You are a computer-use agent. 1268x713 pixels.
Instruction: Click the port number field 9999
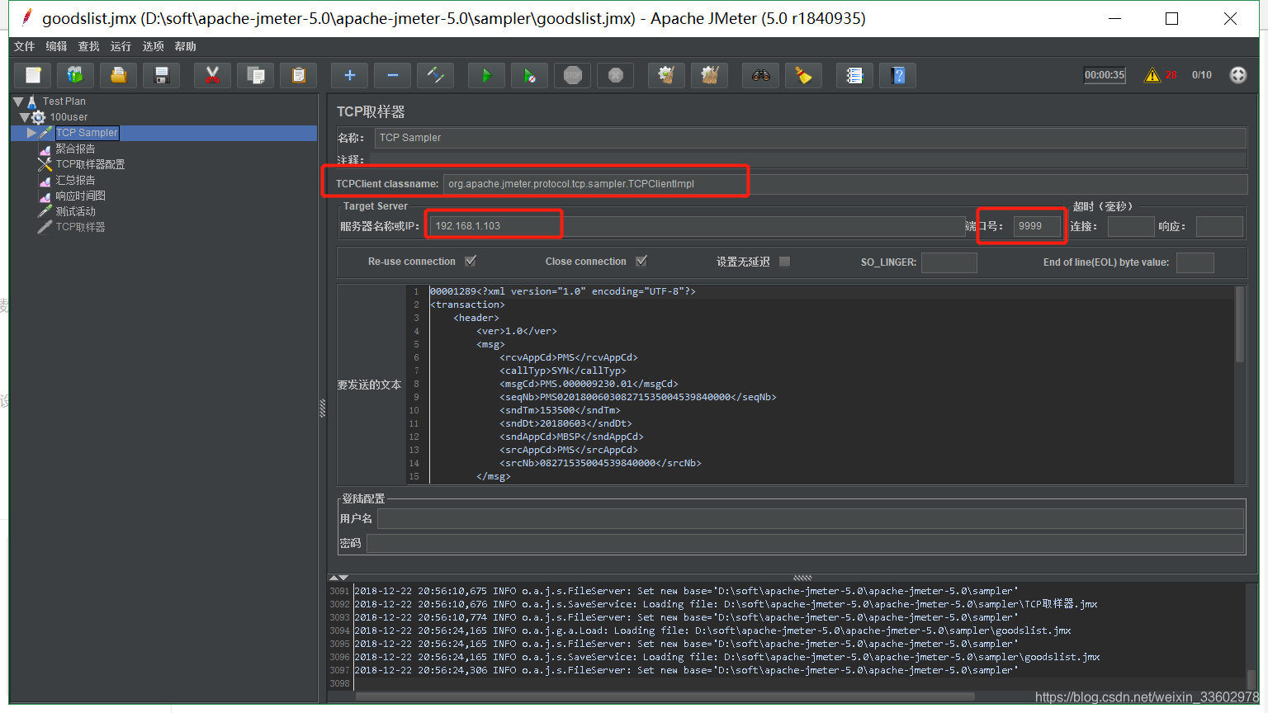(x=1037, y=226)
